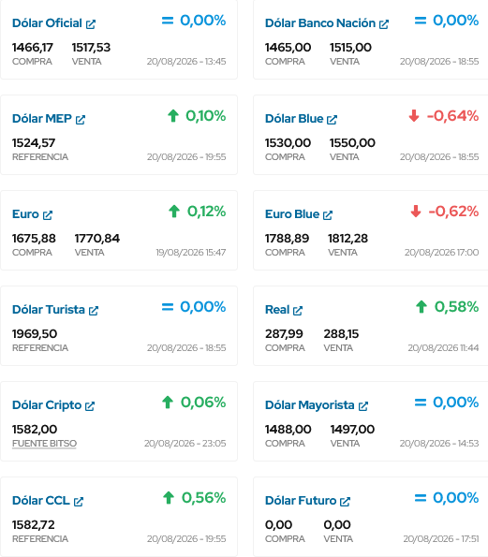Select the Dólar CCL 1582,72 reference value

tap(34, 524)
